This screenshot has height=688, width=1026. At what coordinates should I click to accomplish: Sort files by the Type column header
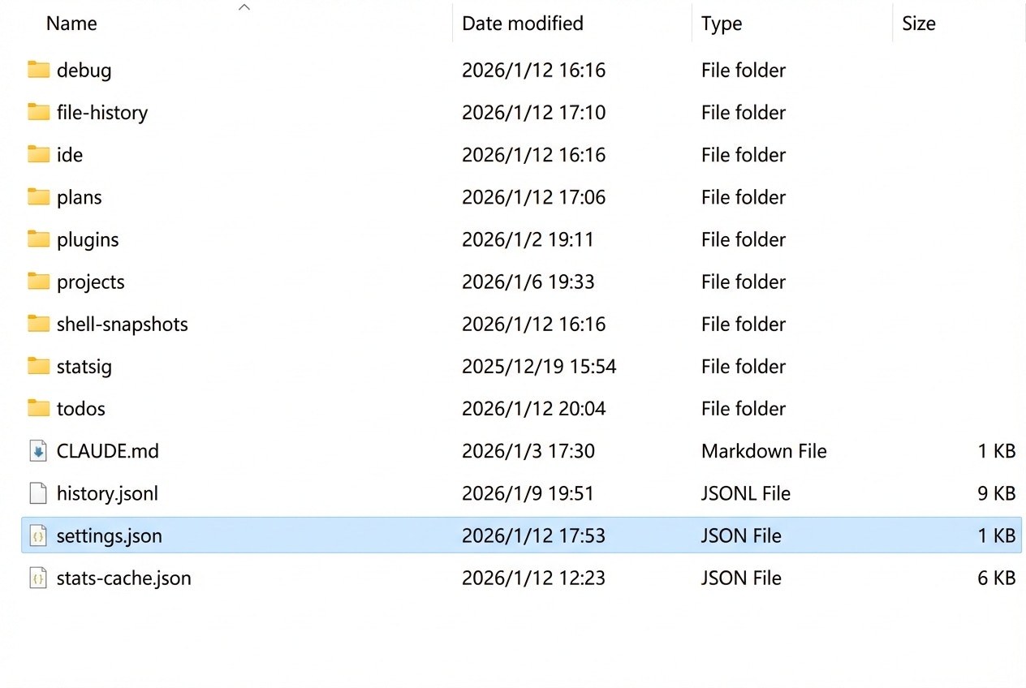coord(721,24)
